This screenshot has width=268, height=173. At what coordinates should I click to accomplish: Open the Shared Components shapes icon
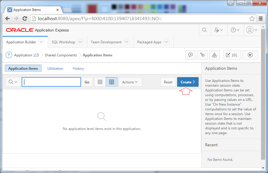pyautogui.click(x=214, y=55)
